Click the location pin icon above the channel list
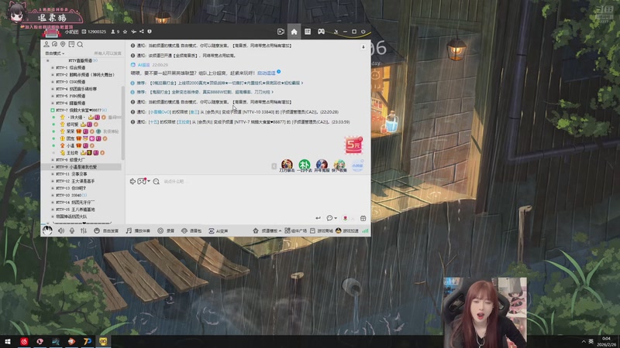The image size is (620, 348). tap(63, 44)
